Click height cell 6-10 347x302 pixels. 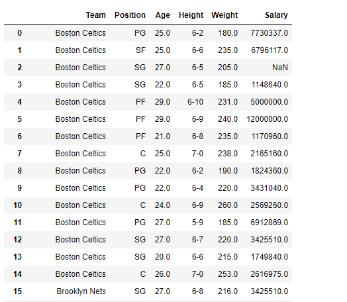coord(195,102)
